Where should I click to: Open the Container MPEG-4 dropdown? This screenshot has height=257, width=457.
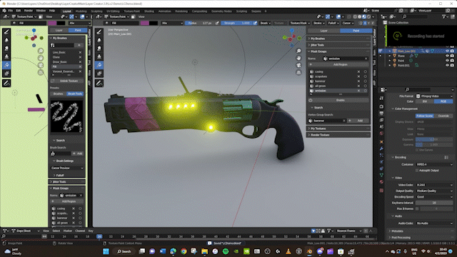(434, 164)
